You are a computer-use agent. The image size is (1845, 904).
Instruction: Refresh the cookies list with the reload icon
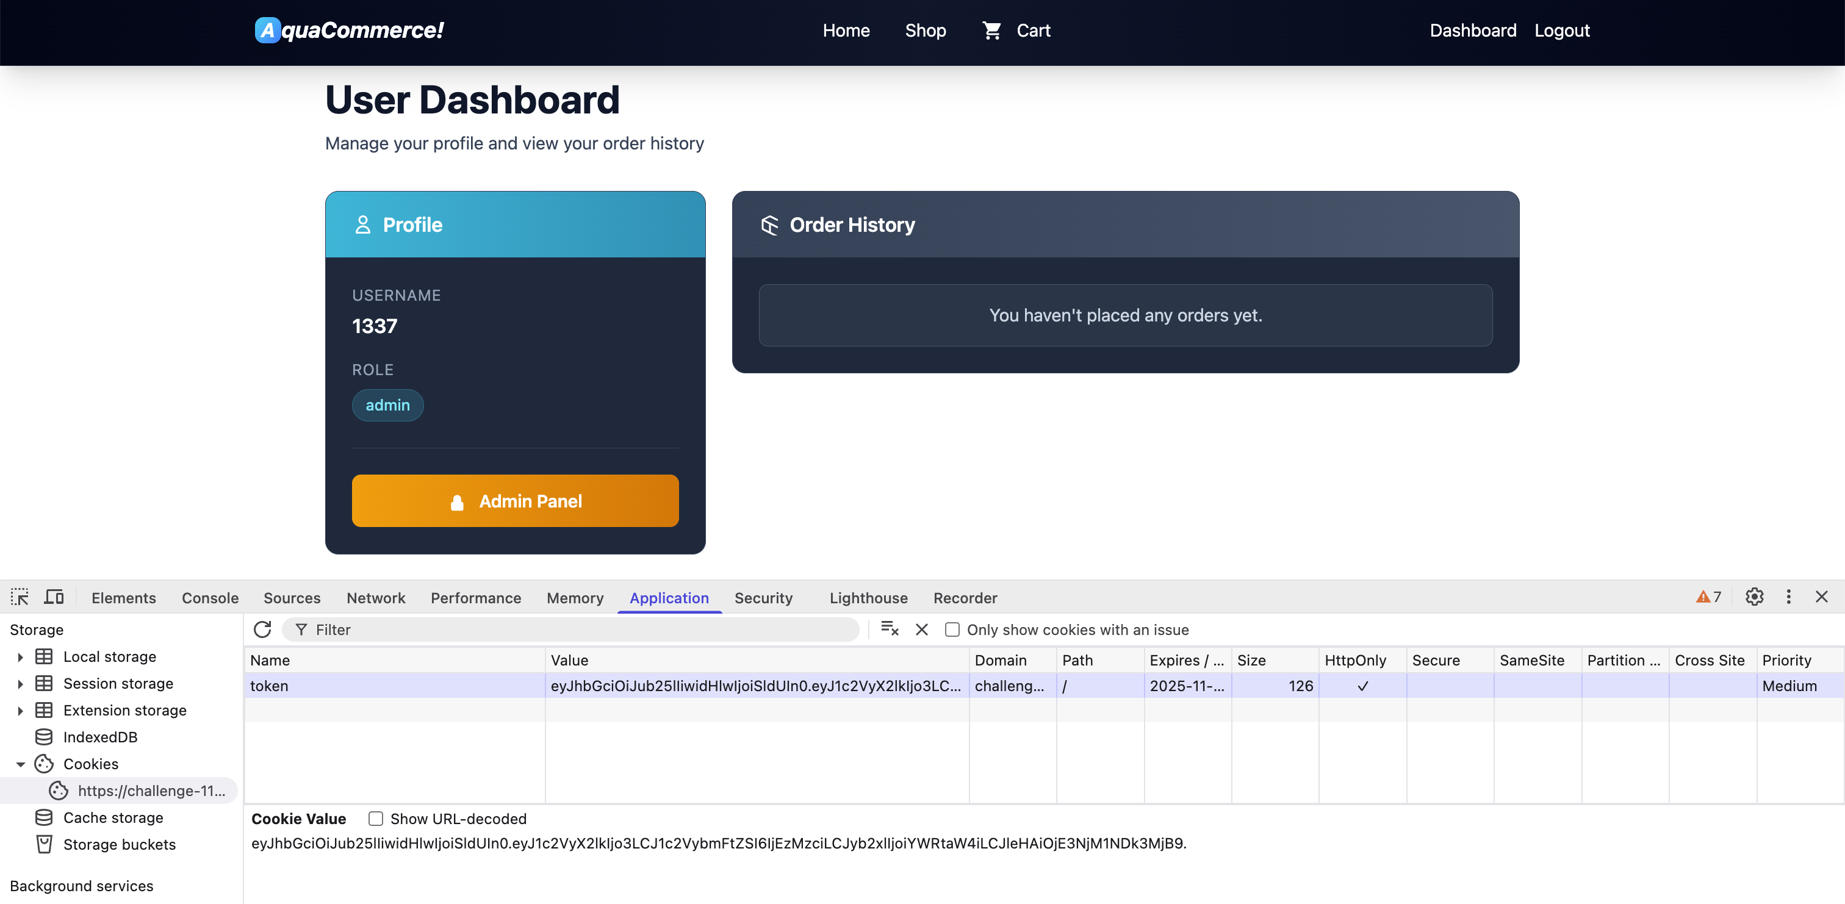263,629
